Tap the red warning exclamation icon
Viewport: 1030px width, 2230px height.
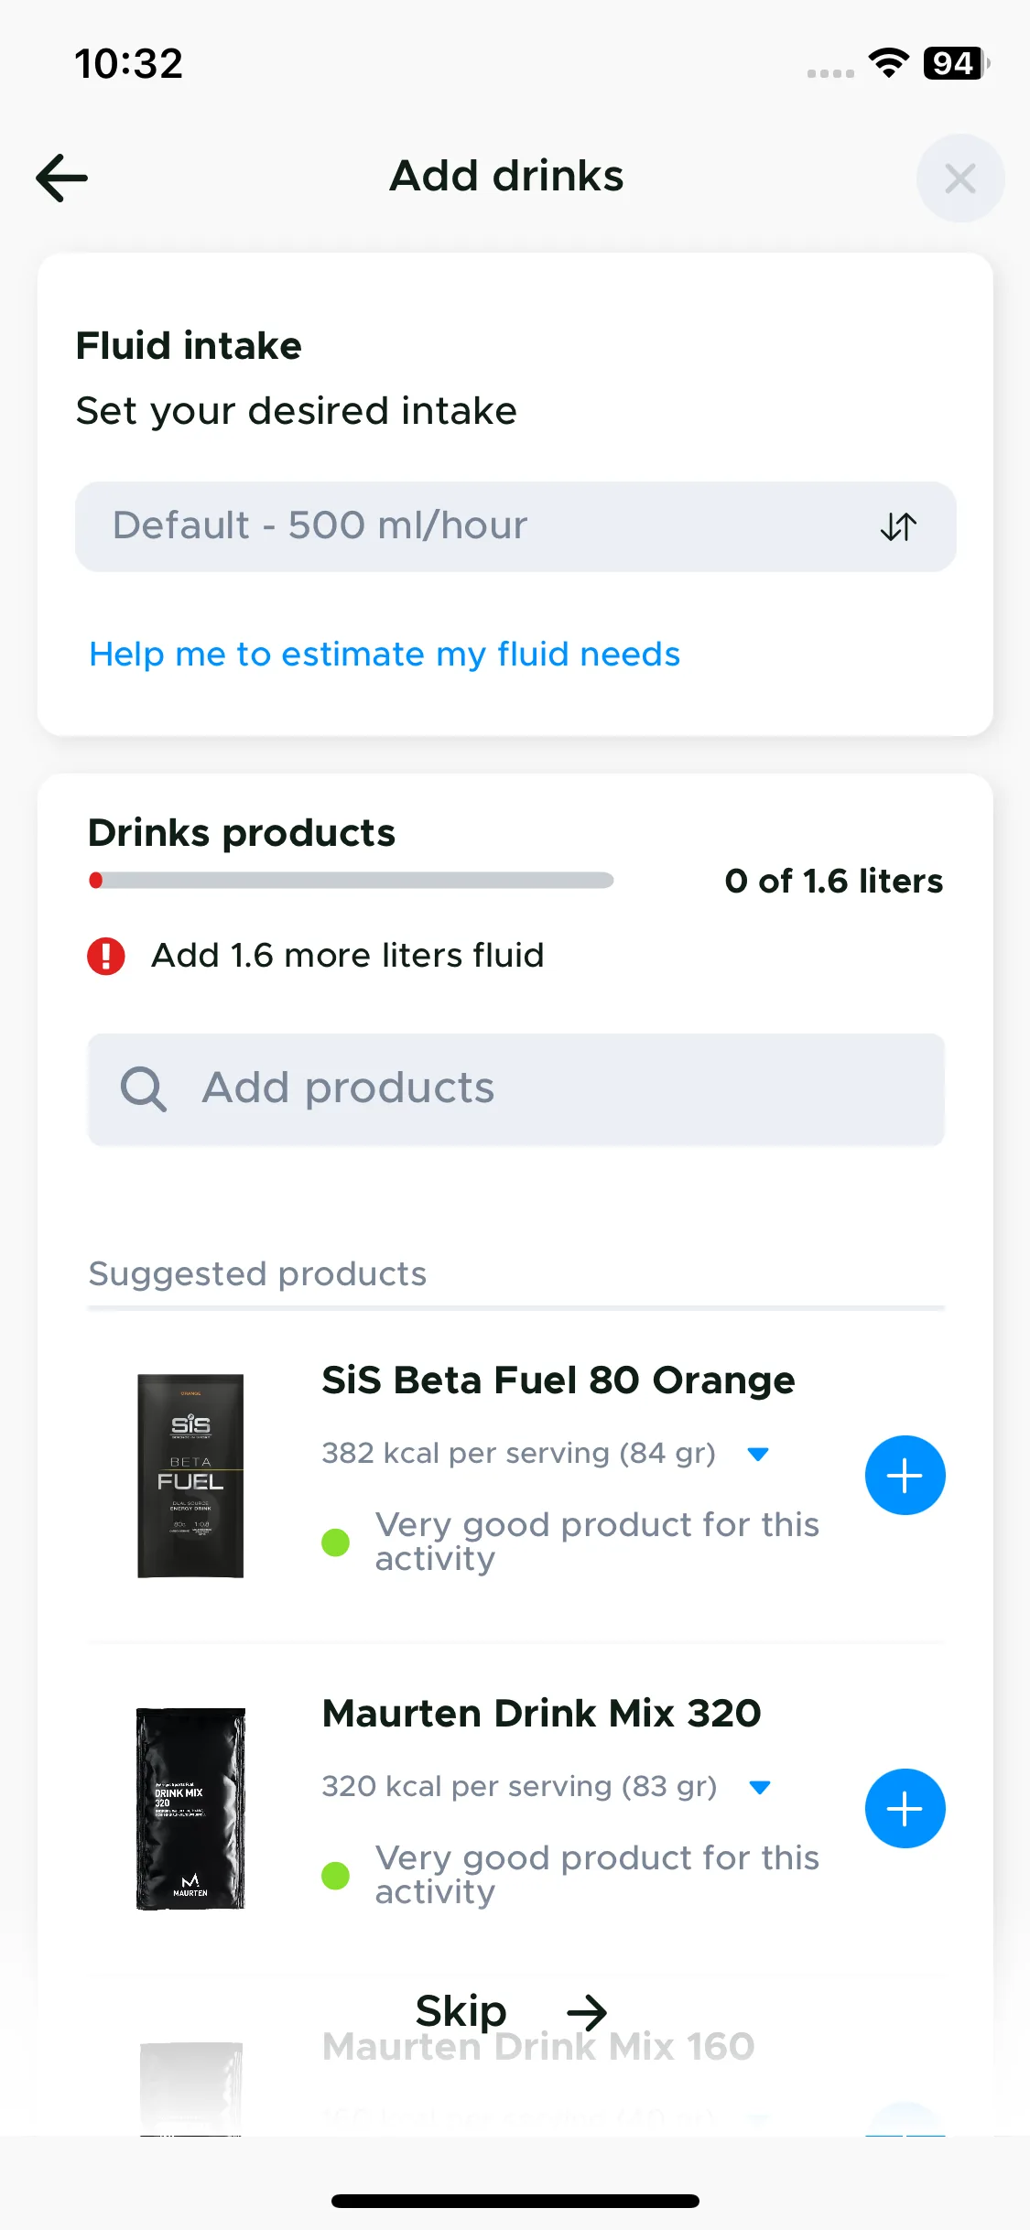click(106, 956)
